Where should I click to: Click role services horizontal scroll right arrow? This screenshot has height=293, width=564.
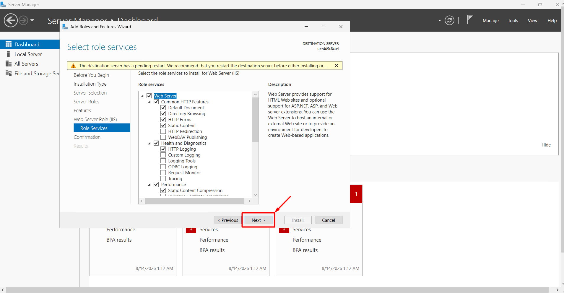click(249, 201)
